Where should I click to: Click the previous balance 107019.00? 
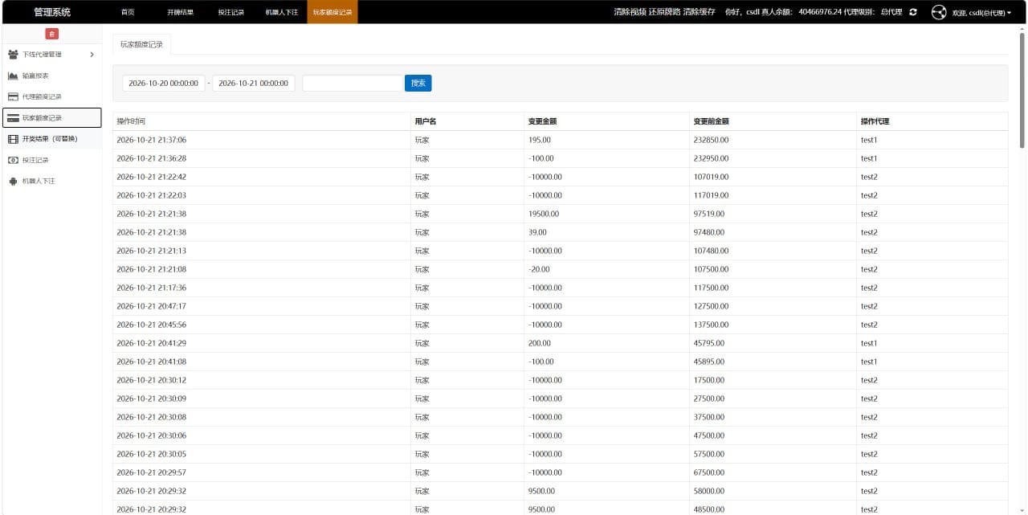712,177
